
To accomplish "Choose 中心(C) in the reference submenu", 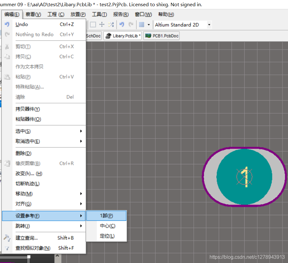I will (107, 226).
